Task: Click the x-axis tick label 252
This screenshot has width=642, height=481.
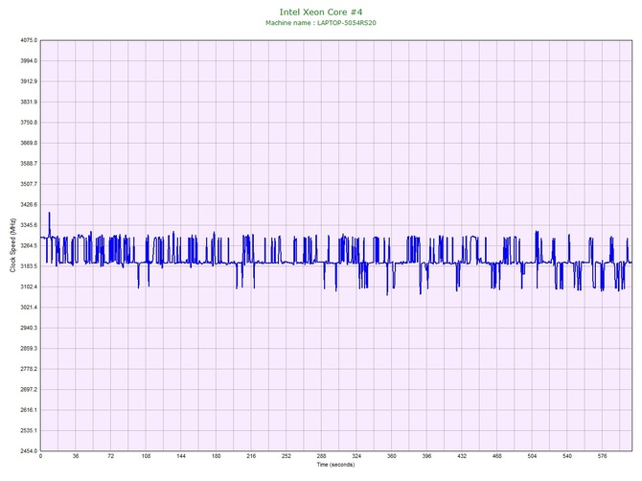Action: [287, 456]
